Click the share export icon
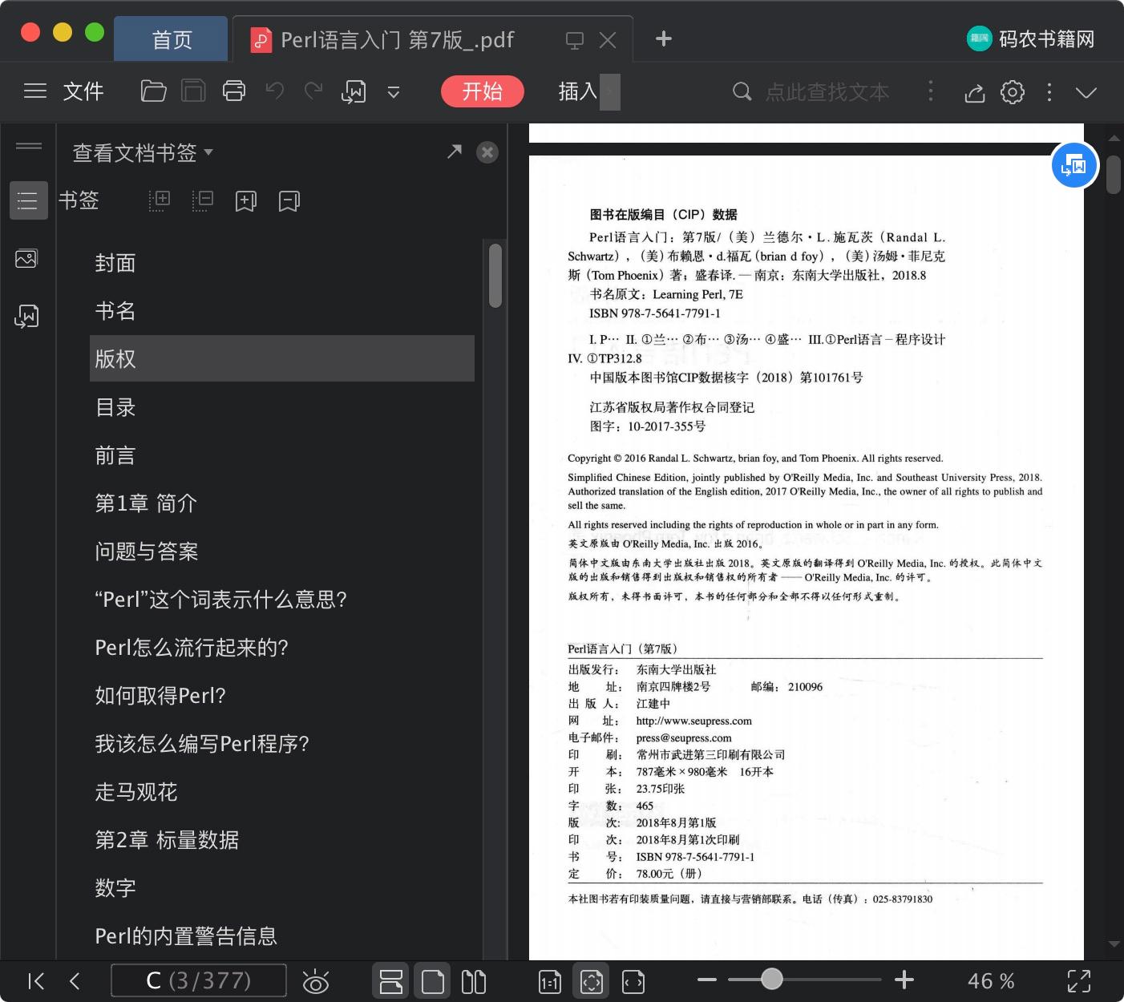 click(x=975, y=92)
